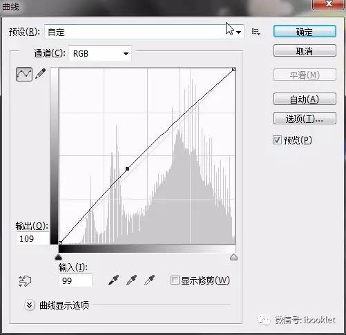
Task: Select the edit points curve tool
Action: point(24,74)
